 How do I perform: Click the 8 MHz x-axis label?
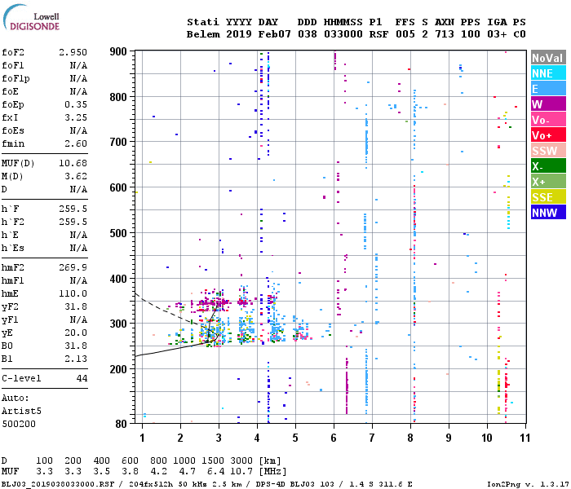pyautogui.click(x=410, y=438)
